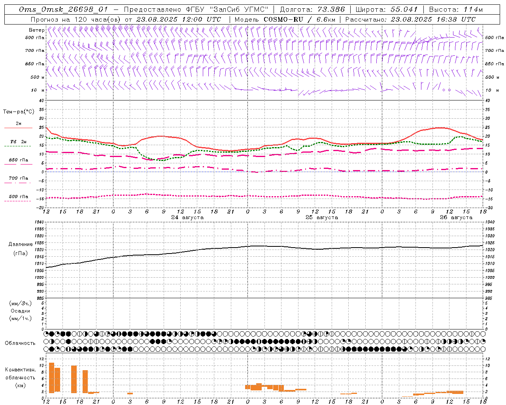Click the Модель COSMO-RU / 6.6км label
The width and height of the screenshot is (506, 405).
pos(285,19)
